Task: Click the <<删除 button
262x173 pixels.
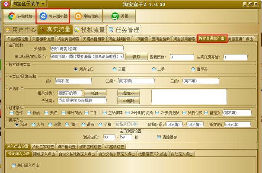Action: 129,101
